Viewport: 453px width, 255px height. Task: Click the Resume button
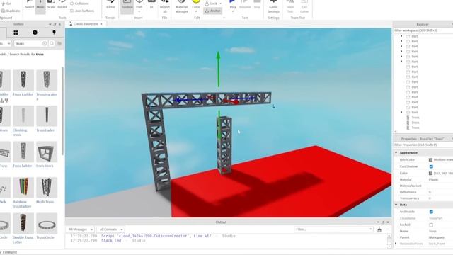pos(245,5)
